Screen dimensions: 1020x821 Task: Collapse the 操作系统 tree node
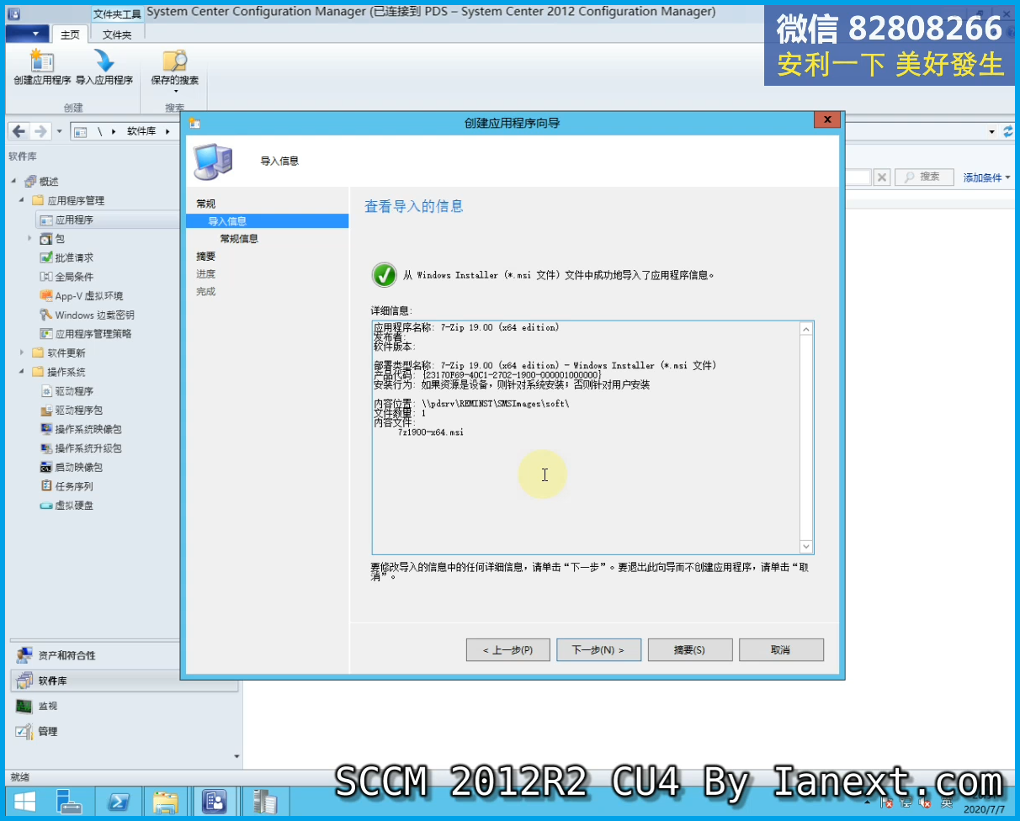pos(22,372)
